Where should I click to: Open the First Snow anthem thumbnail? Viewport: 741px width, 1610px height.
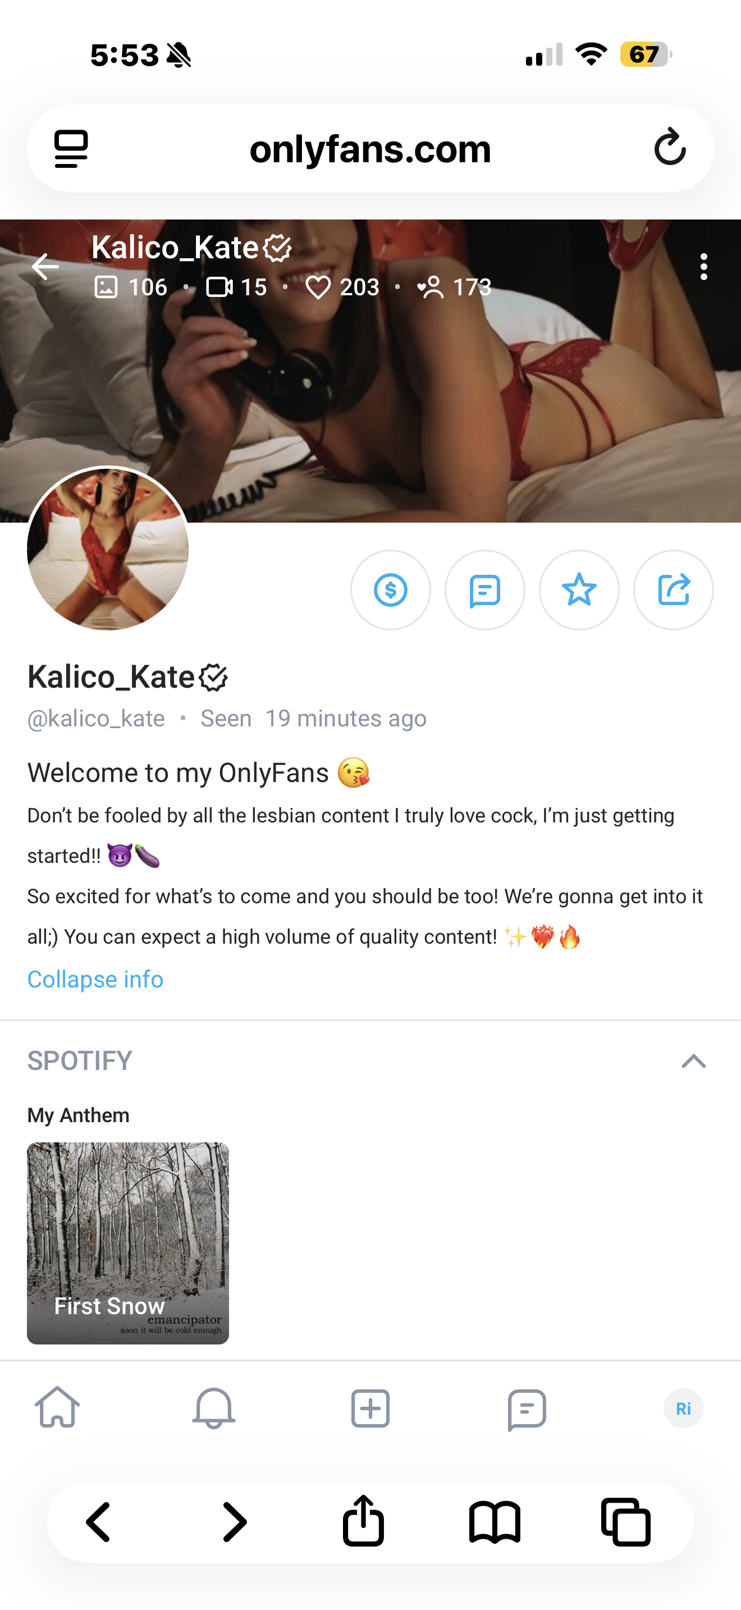pyautogui.click(x=128, y=1242)
